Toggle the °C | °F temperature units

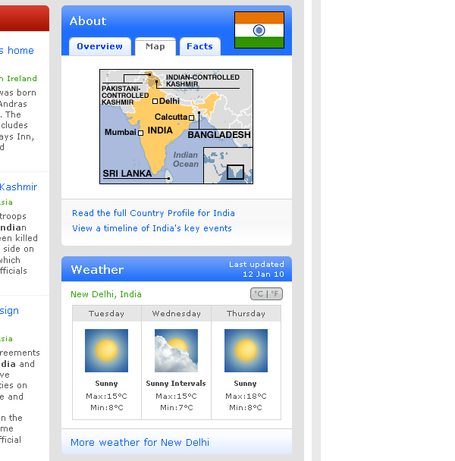(266, 293)
